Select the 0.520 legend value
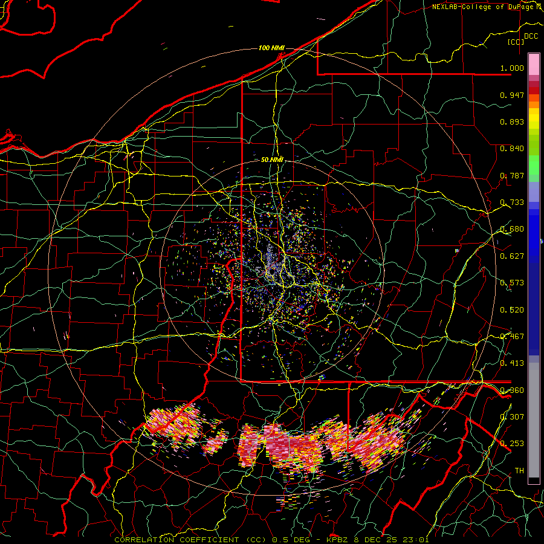Image resolution: width=544 pixels, height=544 pixels. point(512,310)
